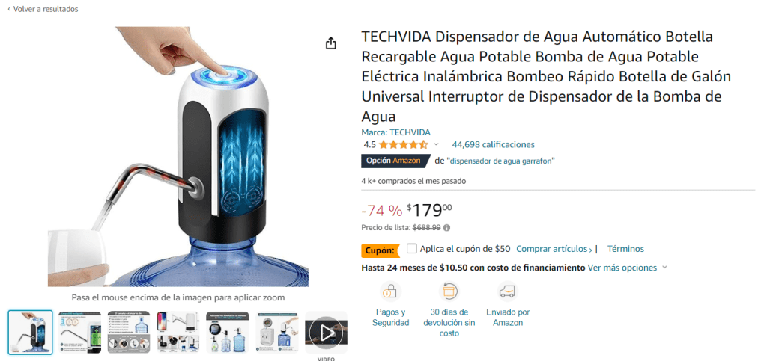767x361 pixels.
Task: Click the share icon beside product image
Action: pyautogui.click(x=331, y=43)
